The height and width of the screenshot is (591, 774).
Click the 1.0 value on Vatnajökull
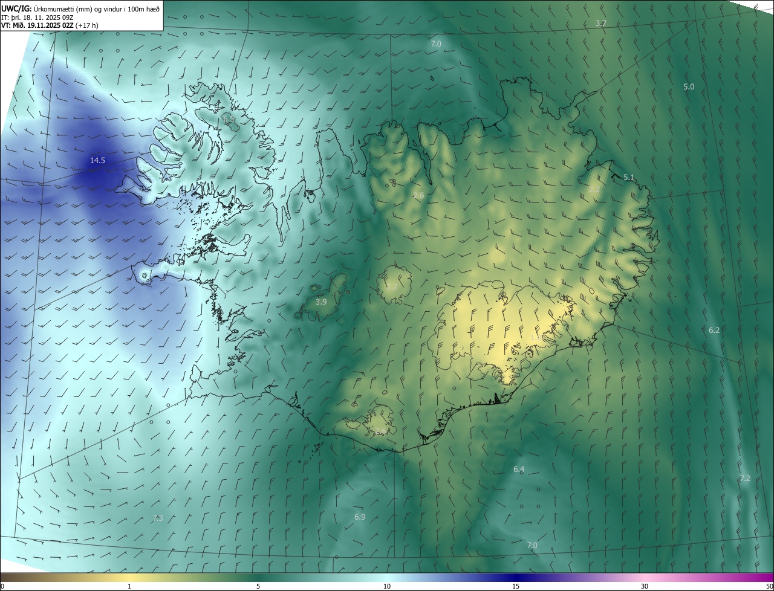click(536, 338)
